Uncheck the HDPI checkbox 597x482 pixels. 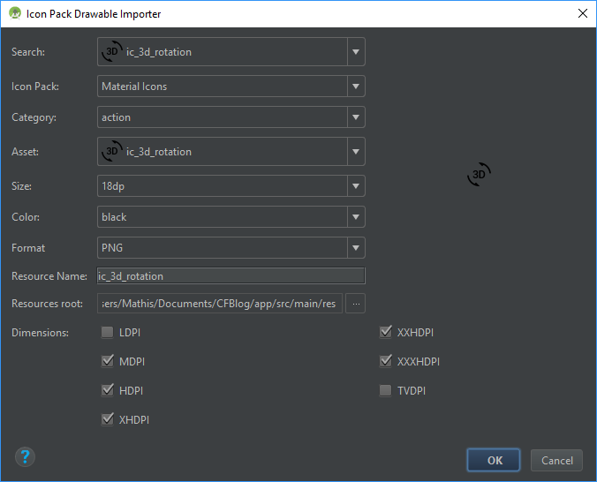pyautogui.click(x=108, y=390)
